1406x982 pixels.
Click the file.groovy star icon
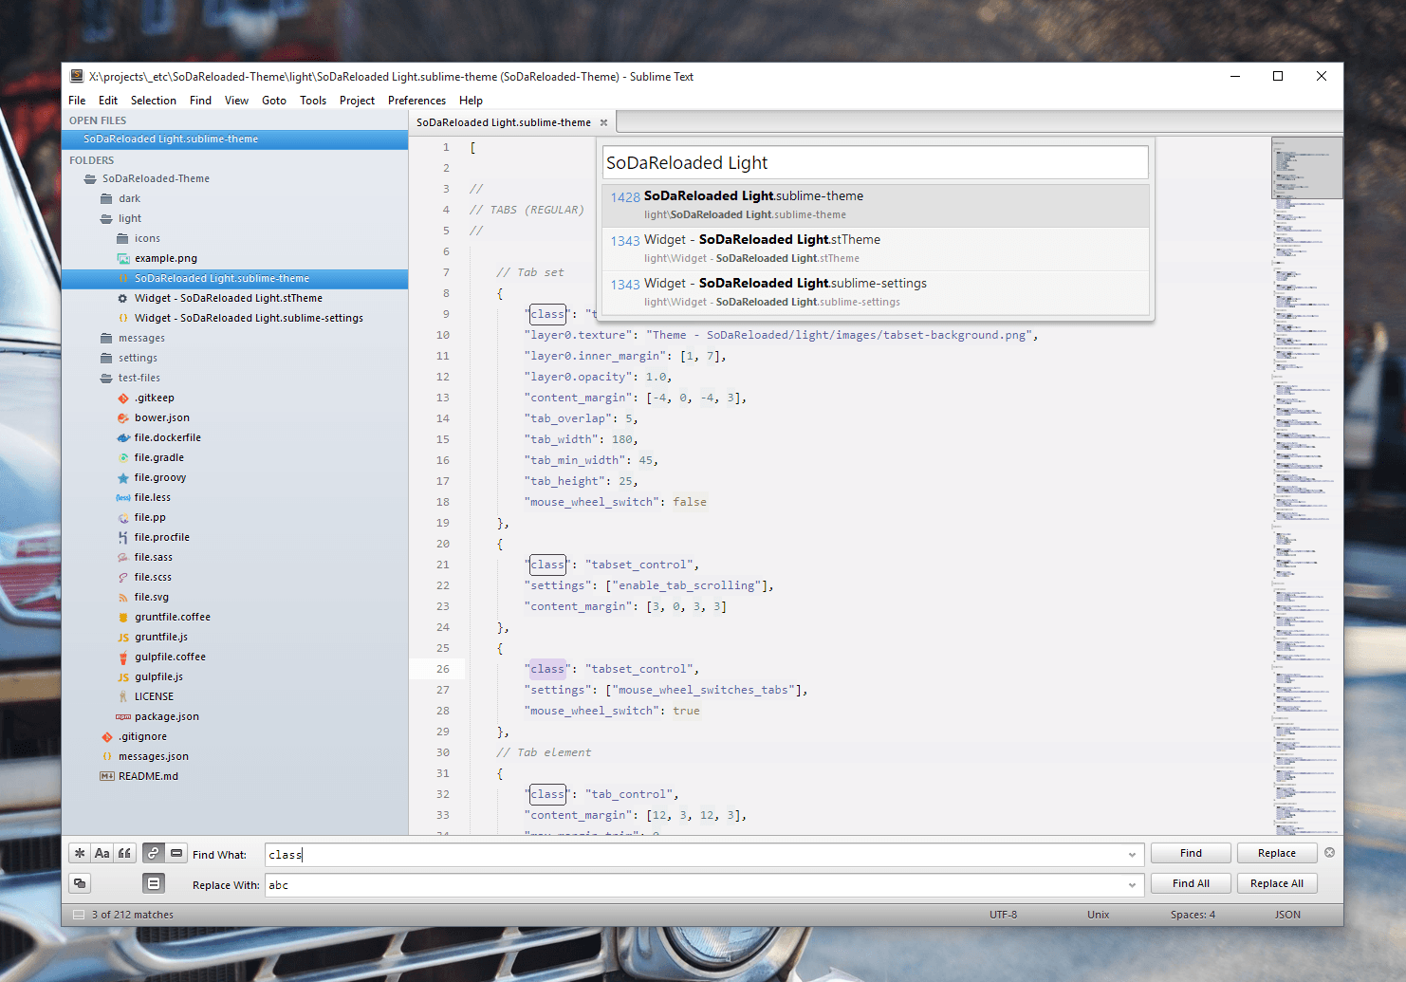(122, 477)
